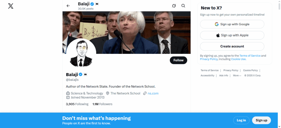Click the Apple logo in sign-up button
This screenshot has width=281, height=128.
pos(218,35)
